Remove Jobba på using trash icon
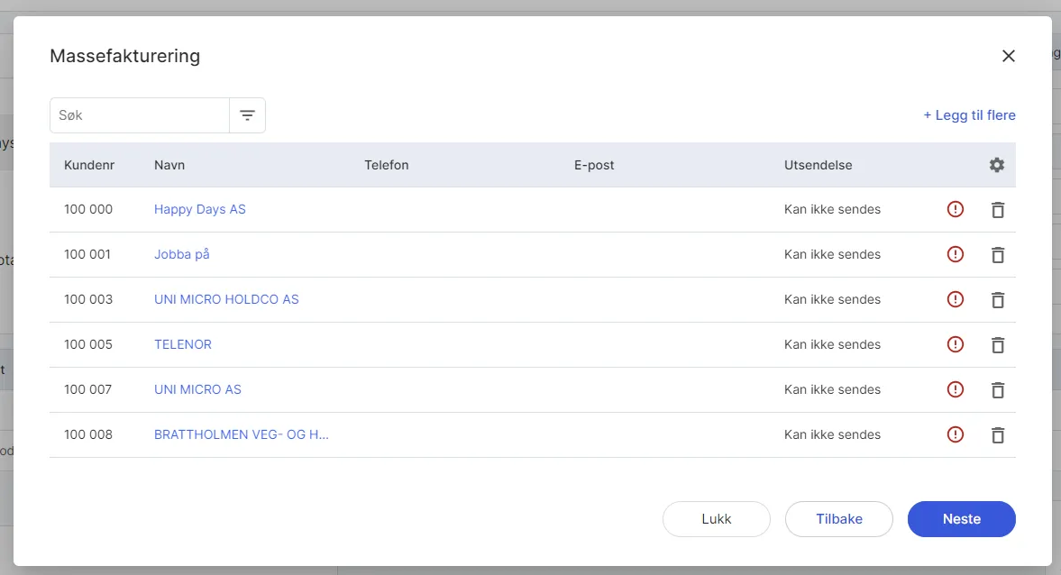The height and width of the screenshot is (575, 1061). tap(997, 255)
